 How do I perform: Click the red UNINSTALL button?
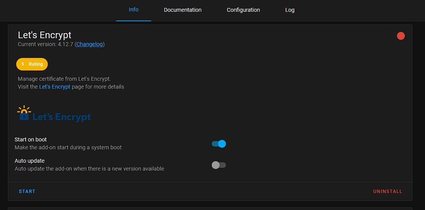[x=387, y=191]
